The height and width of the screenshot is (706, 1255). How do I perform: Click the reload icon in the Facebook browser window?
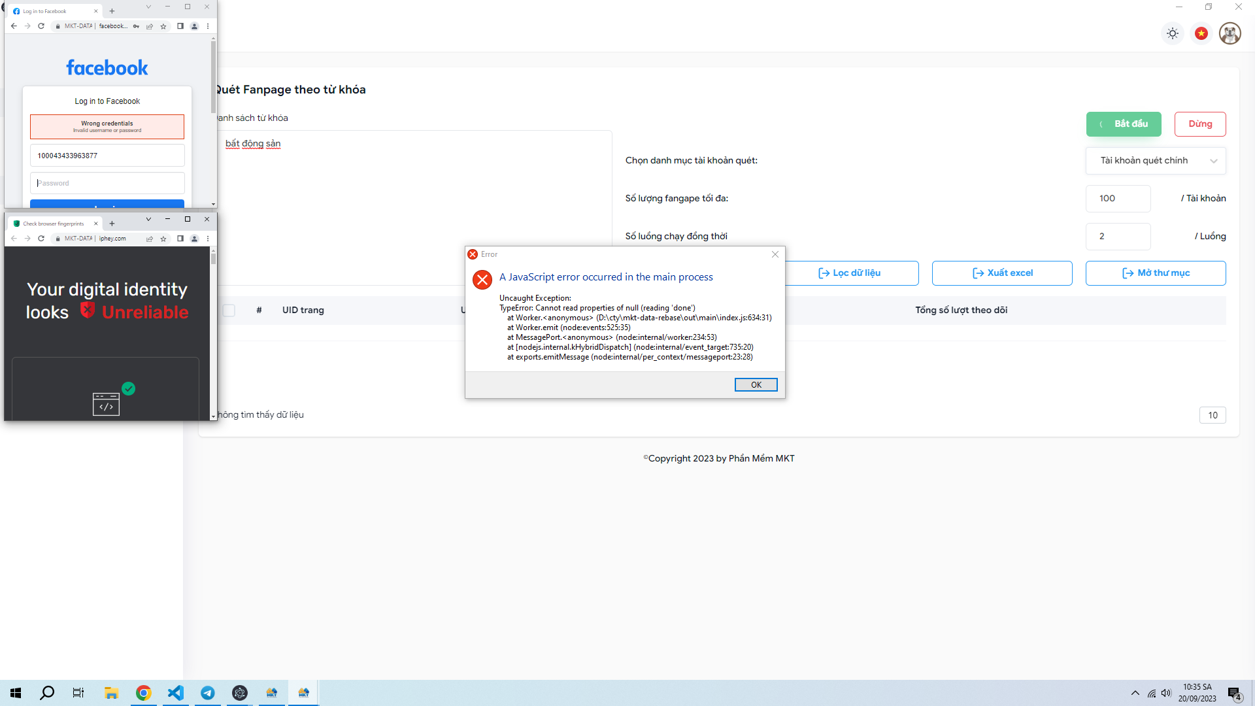point(41,26)
